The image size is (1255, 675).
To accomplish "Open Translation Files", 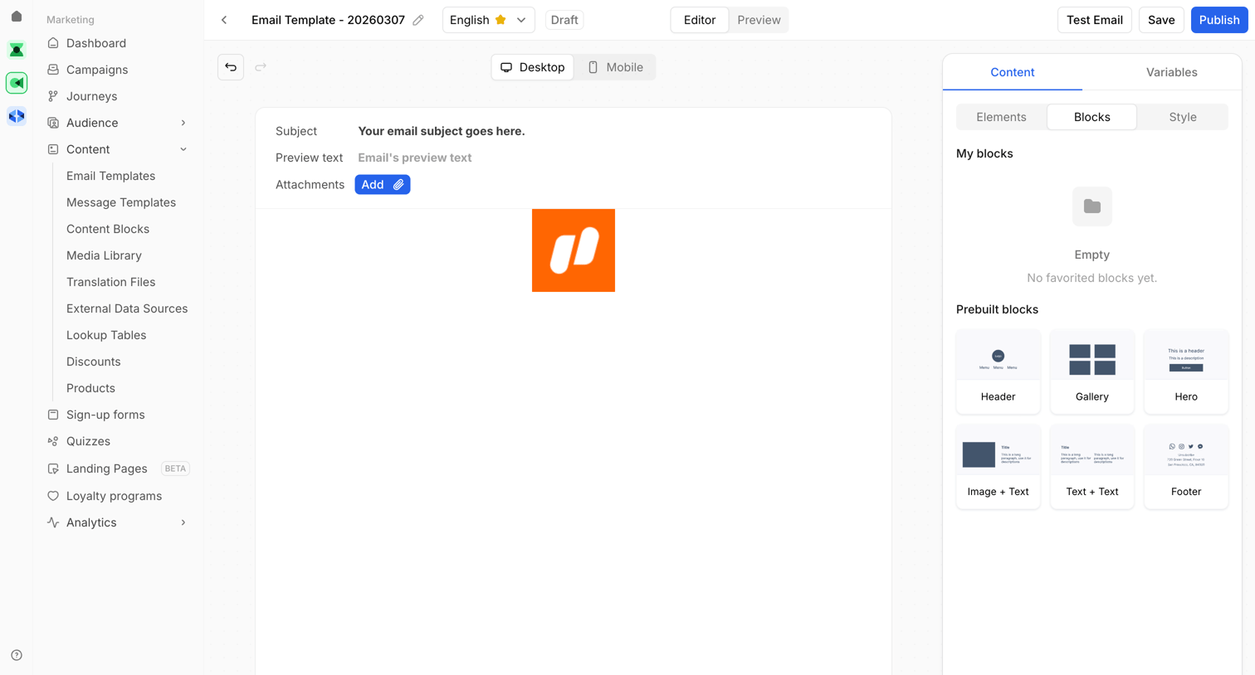I will (x=111, y=282).
